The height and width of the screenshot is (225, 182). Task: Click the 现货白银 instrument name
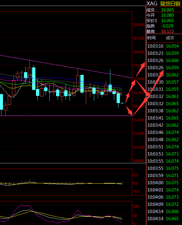(x=170, y=4)
